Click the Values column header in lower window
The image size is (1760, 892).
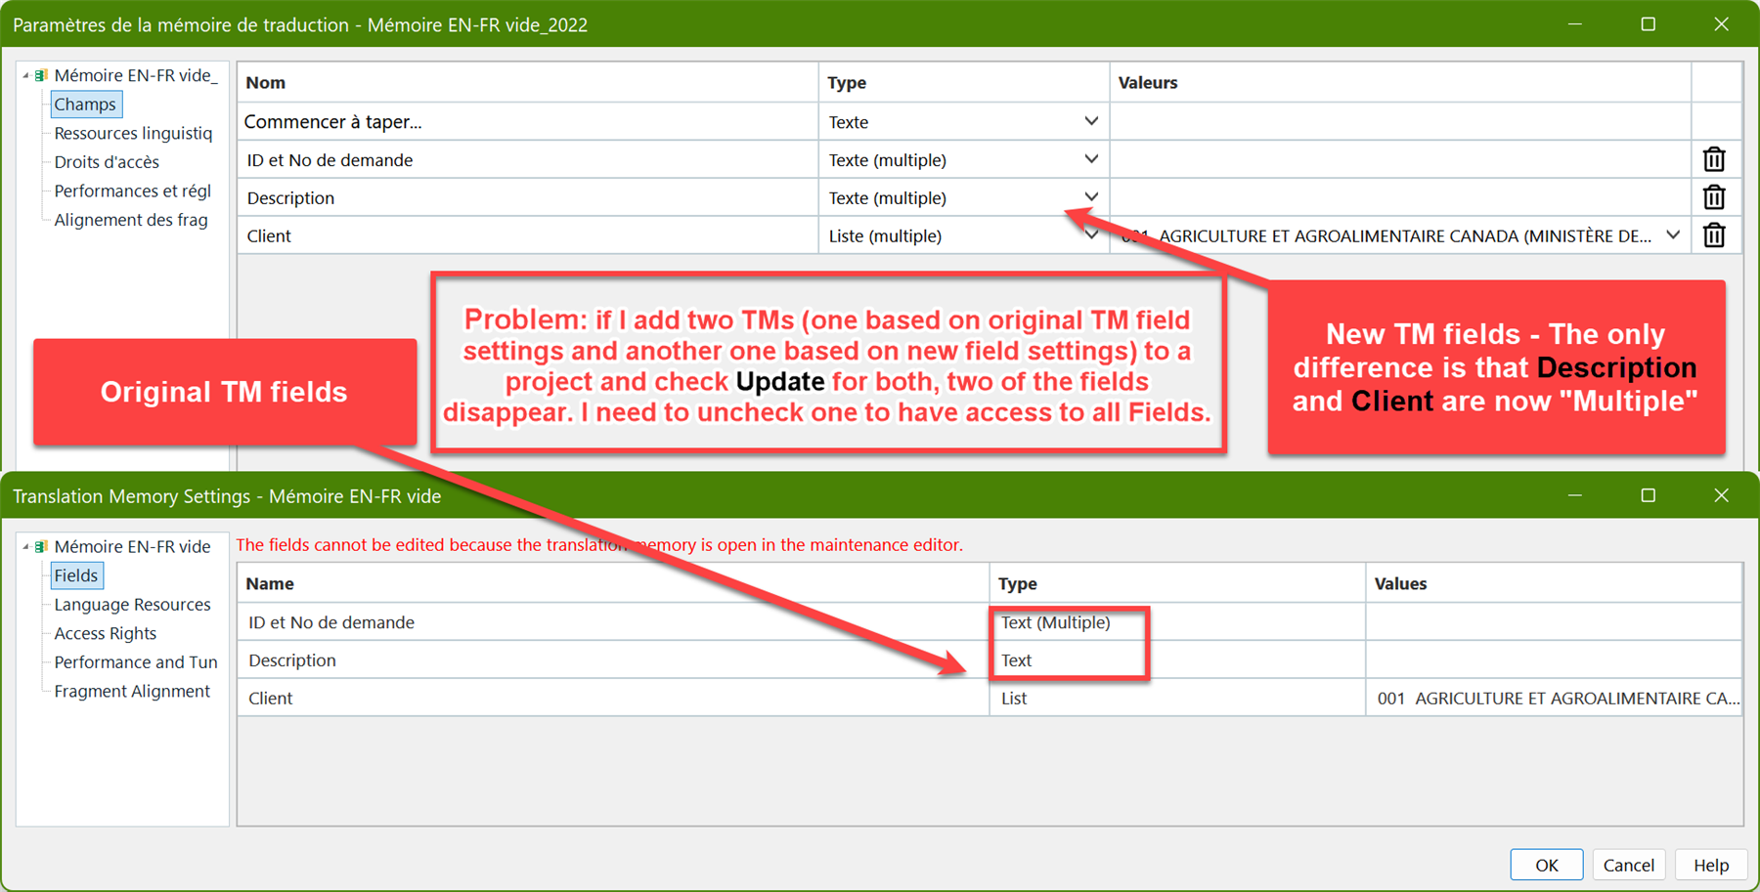pos(1554,583)
